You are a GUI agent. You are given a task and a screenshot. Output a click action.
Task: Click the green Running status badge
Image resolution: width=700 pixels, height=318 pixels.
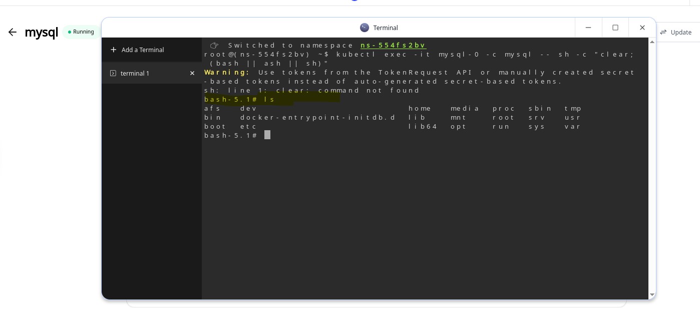point(81,32)
